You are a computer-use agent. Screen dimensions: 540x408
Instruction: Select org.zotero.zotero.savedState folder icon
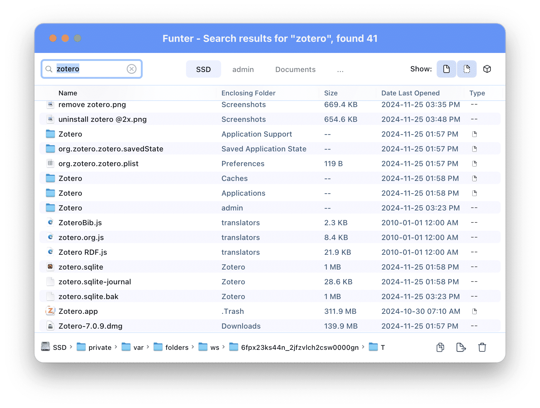point(50,149)
